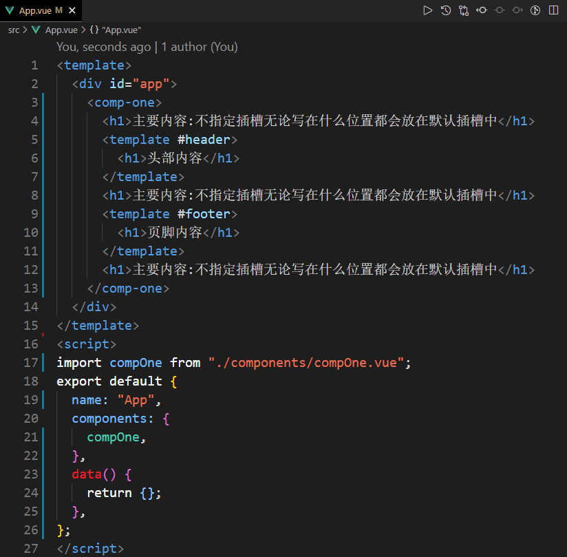Select the App.vue editor tab
Viewport: 567px width, 557px height.
[x=41, y=10]
